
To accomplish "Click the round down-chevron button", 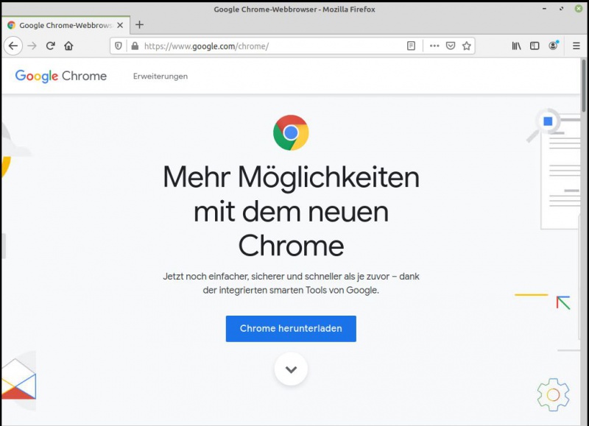I will [x=291, y=369].
